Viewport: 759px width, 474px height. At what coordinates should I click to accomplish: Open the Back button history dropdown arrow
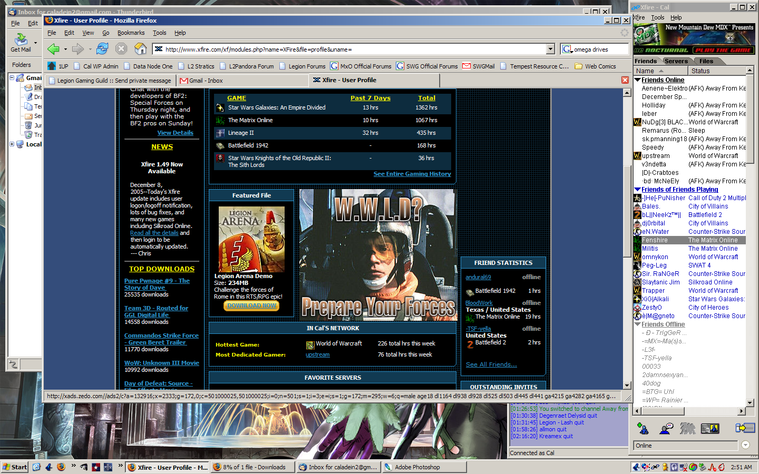[65, 50]
